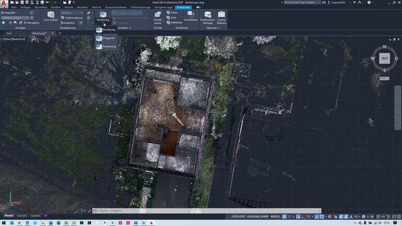The image size is (402, 226).
Task: Click the New file icon in quick access toolbar
Action: pos(12,3)
